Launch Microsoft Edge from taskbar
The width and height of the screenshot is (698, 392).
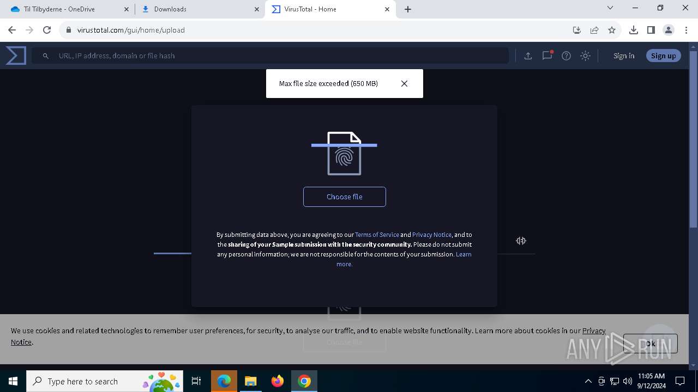click(x=224, y=381)
